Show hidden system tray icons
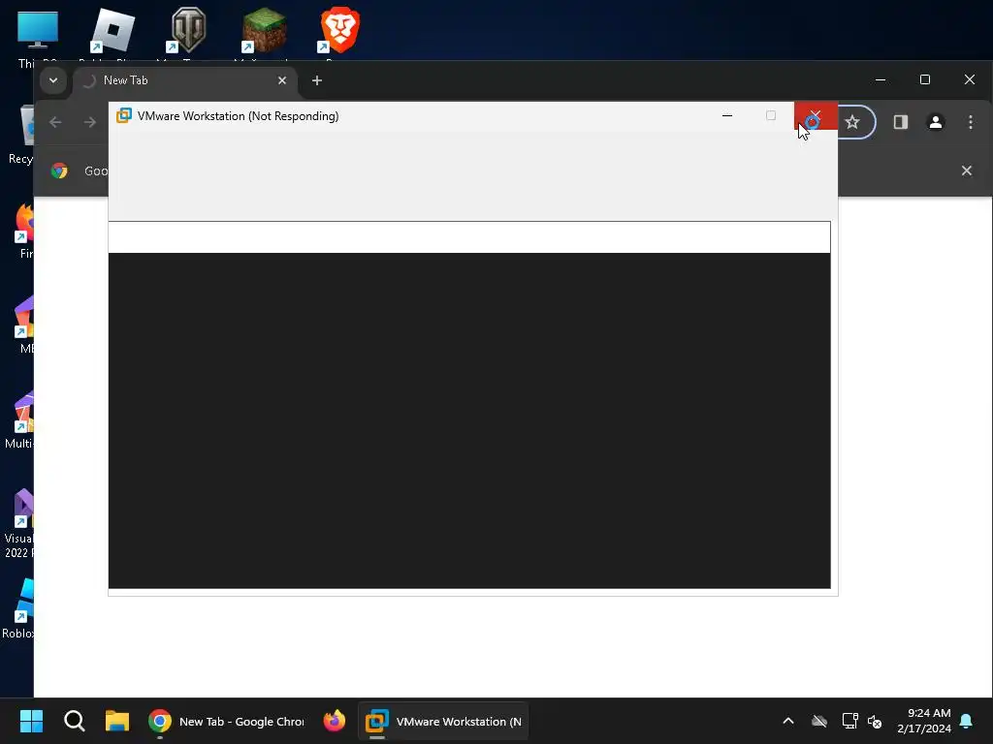Screen dimensions: 993x744 tap(788, 721)
